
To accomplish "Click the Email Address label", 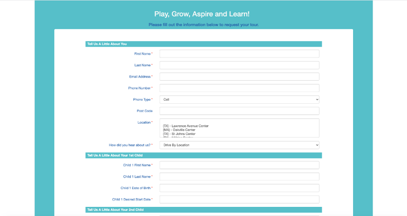I will (x=140, y=77).
